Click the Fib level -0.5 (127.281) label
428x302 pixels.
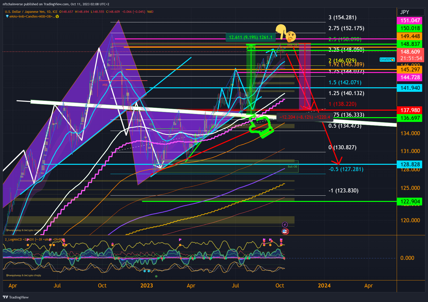pyautogui.click(x=346, y=169)
